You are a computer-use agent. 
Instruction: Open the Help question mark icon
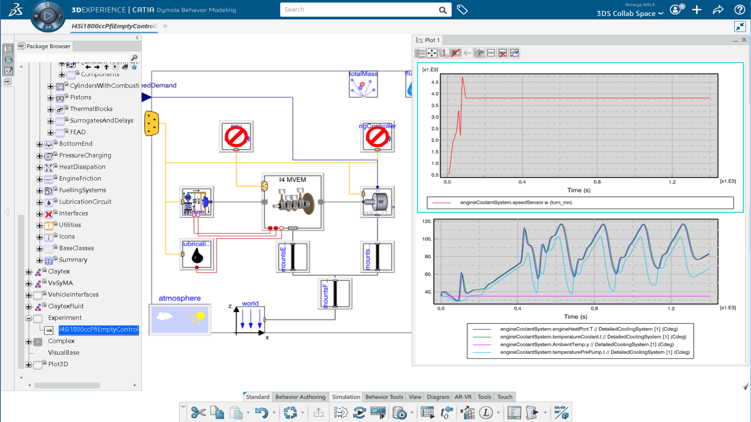click(740, 10)
